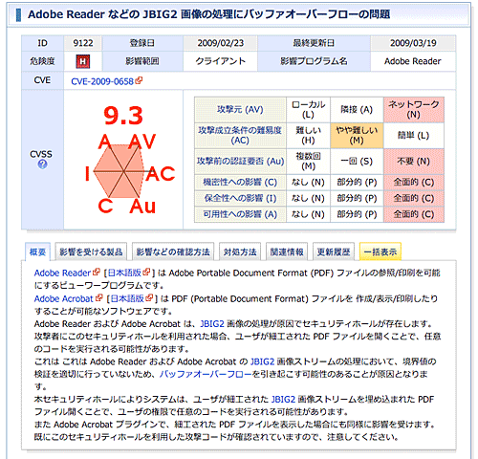Screen dimensions: 478x459
Task: Open JBIG2 link in 埋め込まれた PDF sentence
Action: pos(283,400)
